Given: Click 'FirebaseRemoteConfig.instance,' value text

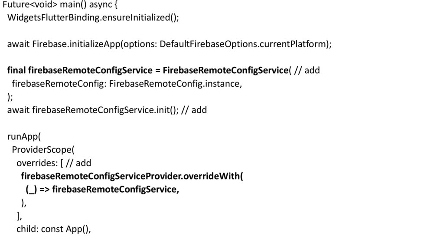Looking at the screenshot, I should [175, 84].
